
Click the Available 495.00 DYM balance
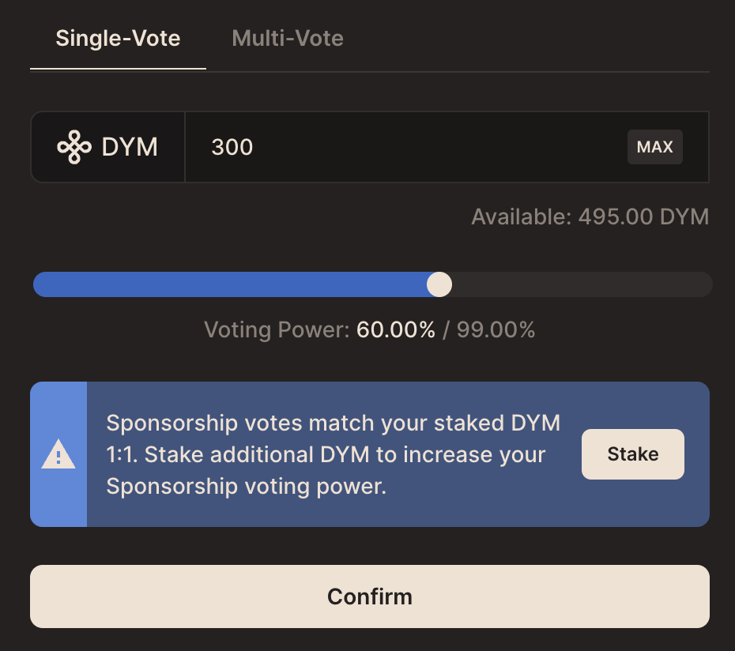590,217
